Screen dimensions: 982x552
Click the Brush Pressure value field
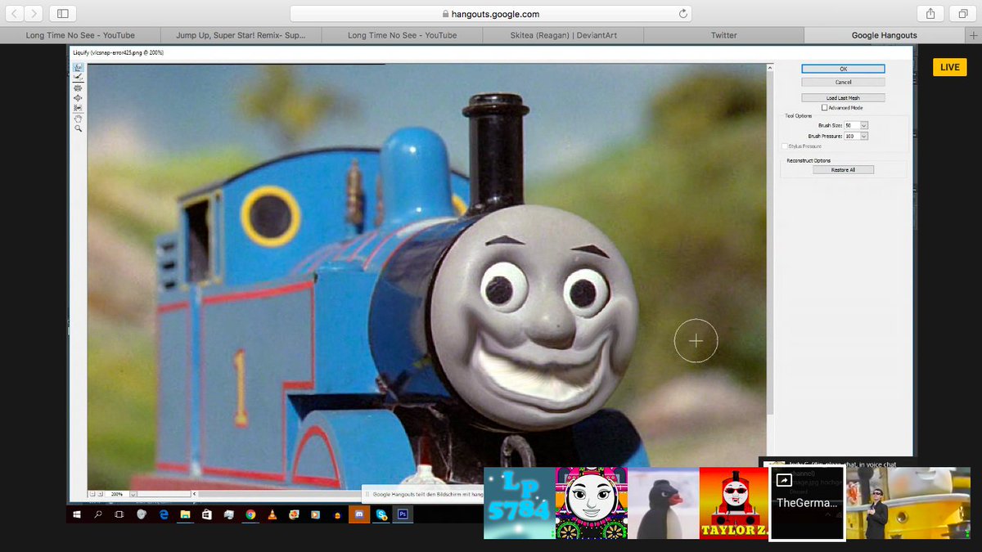(x=852, y=136)
